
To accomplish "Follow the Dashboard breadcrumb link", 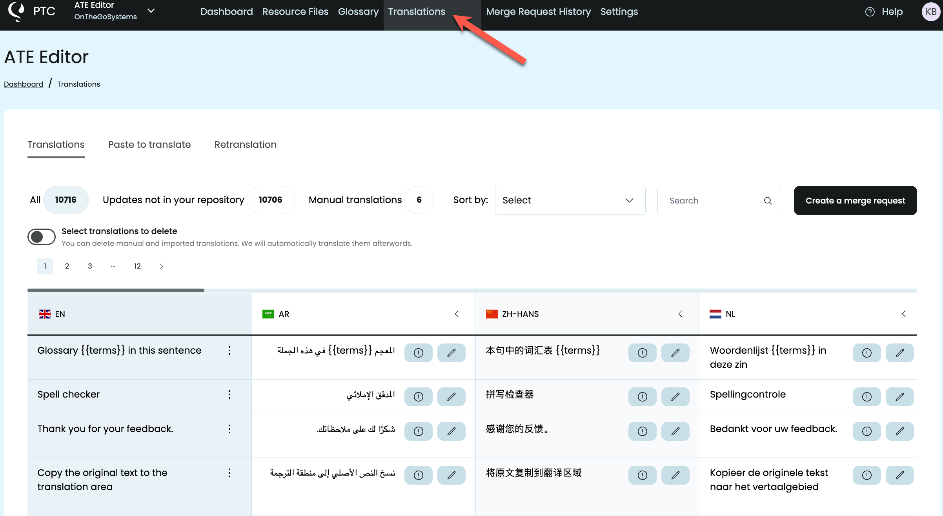I will click(x=23, y=84).
